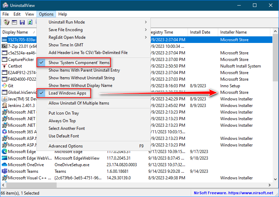Click the Save floppy disk toolbar icon
The width and height of the screenshot is (279, 197).
click(x=22, y=22)
